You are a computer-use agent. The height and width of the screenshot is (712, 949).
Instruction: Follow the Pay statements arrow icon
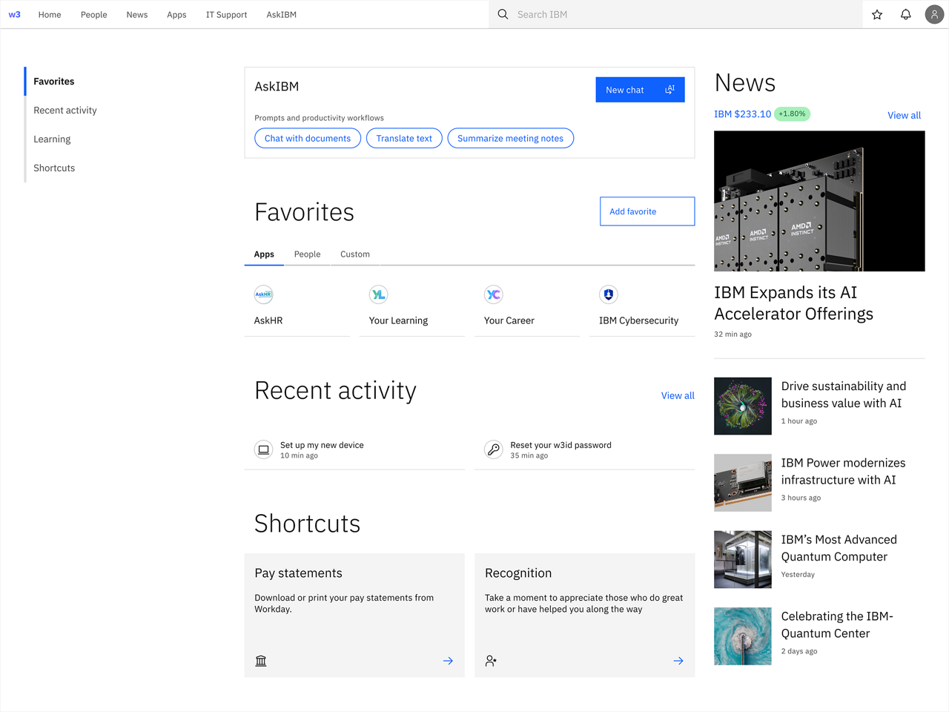click(448, 661)
